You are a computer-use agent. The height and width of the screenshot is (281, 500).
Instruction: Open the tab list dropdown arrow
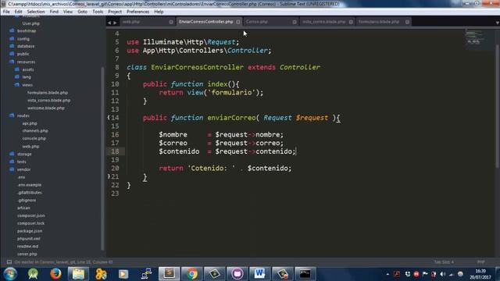point(497,23)
